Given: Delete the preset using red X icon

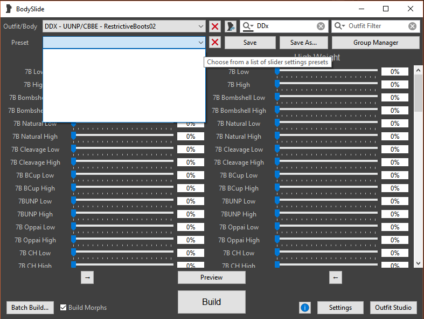Looking at the screenshot, I should click(x=215, y=42).
